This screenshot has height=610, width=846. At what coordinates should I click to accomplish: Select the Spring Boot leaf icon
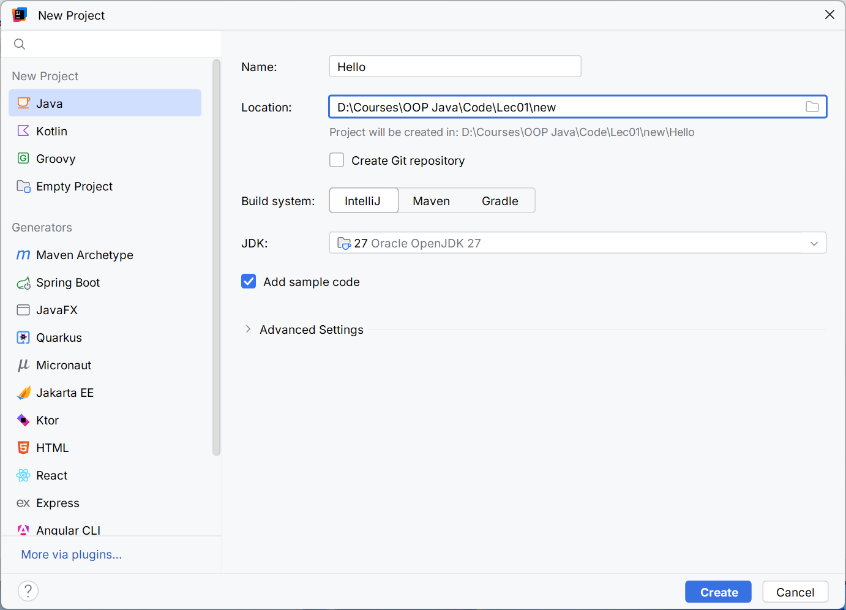(23, 282)
